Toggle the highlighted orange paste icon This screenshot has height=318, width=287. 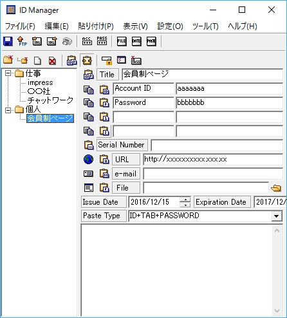coord(87,61)
